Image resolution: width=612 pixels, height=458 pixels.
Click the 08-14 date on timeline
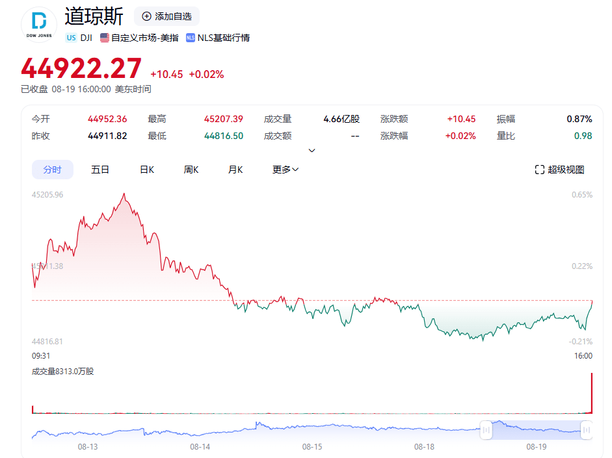(200, 447)
